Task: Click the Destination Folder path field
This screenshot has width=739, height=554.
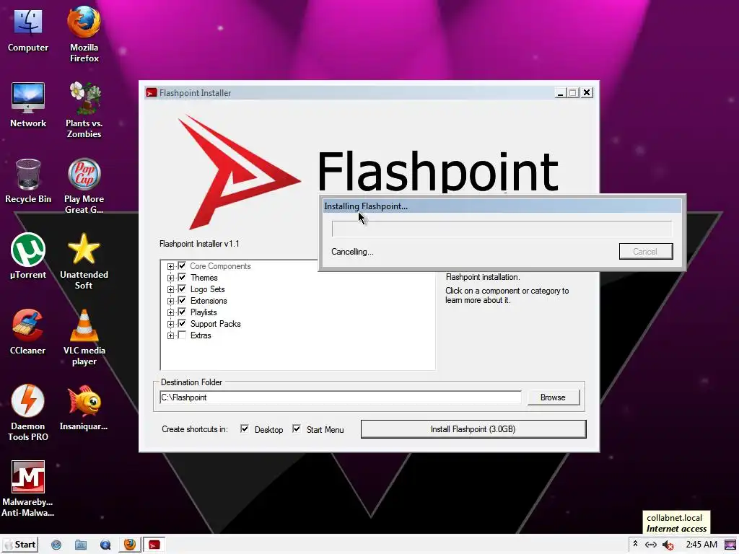Action: [341, 397]
